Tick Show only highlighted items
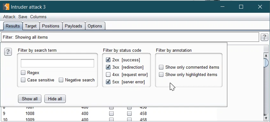 tap(161, 74)
